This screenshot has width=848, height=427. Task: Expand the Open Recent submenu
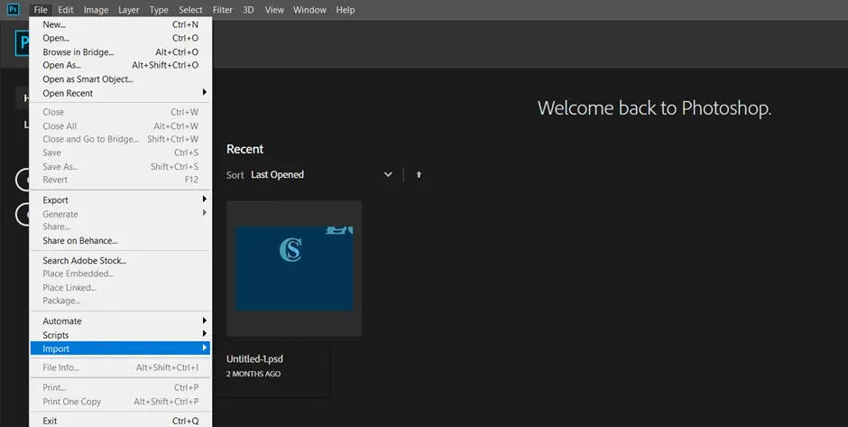coord(121,93)
